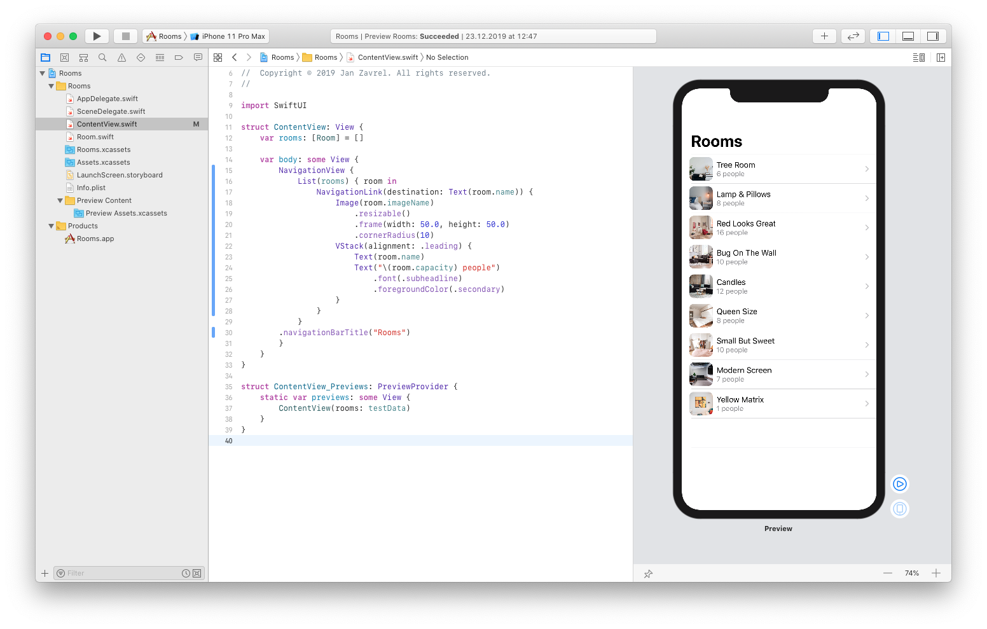
Task: Open the Test navigator diamond icon
Action: point(141,57)
